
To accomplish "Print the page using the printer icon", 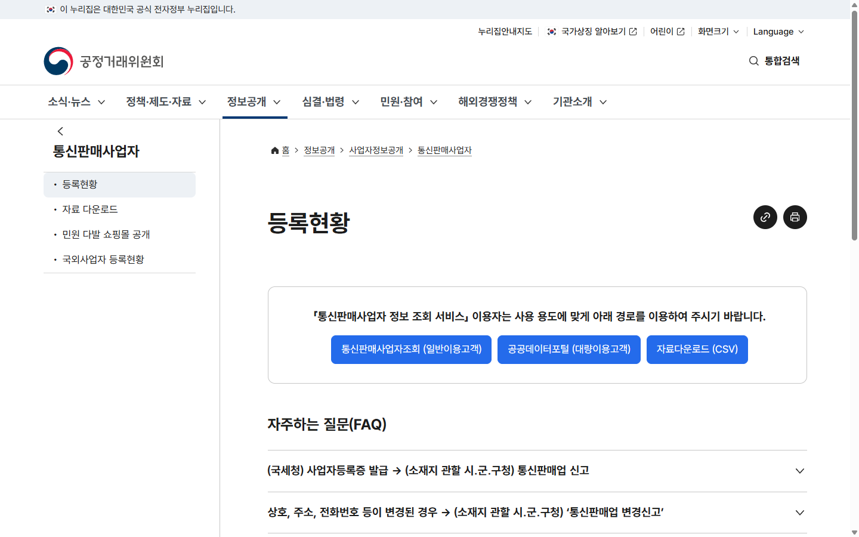I will [x=795, y=217].
